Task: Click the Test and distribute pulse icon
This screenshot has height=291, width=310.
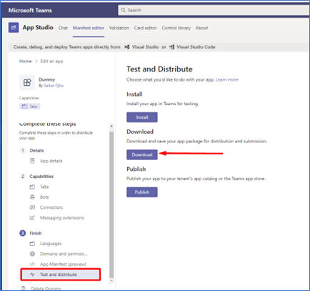Action: (32, 275)
